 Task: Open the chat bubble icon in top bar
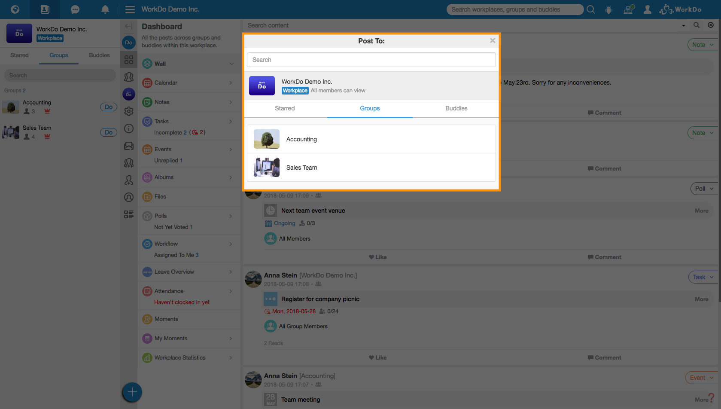[75, 9]
